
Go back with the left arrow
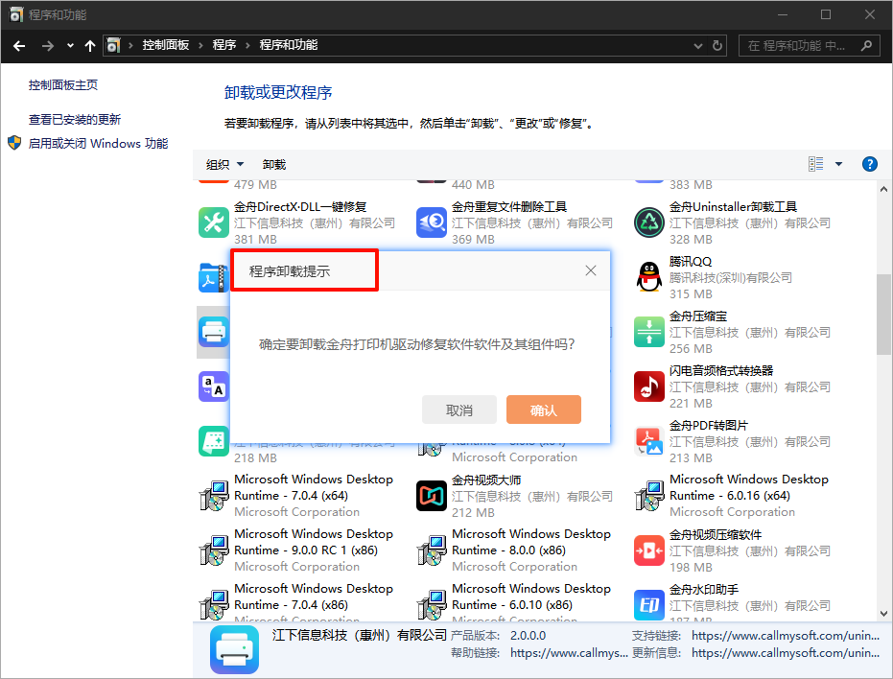(19, 46)
